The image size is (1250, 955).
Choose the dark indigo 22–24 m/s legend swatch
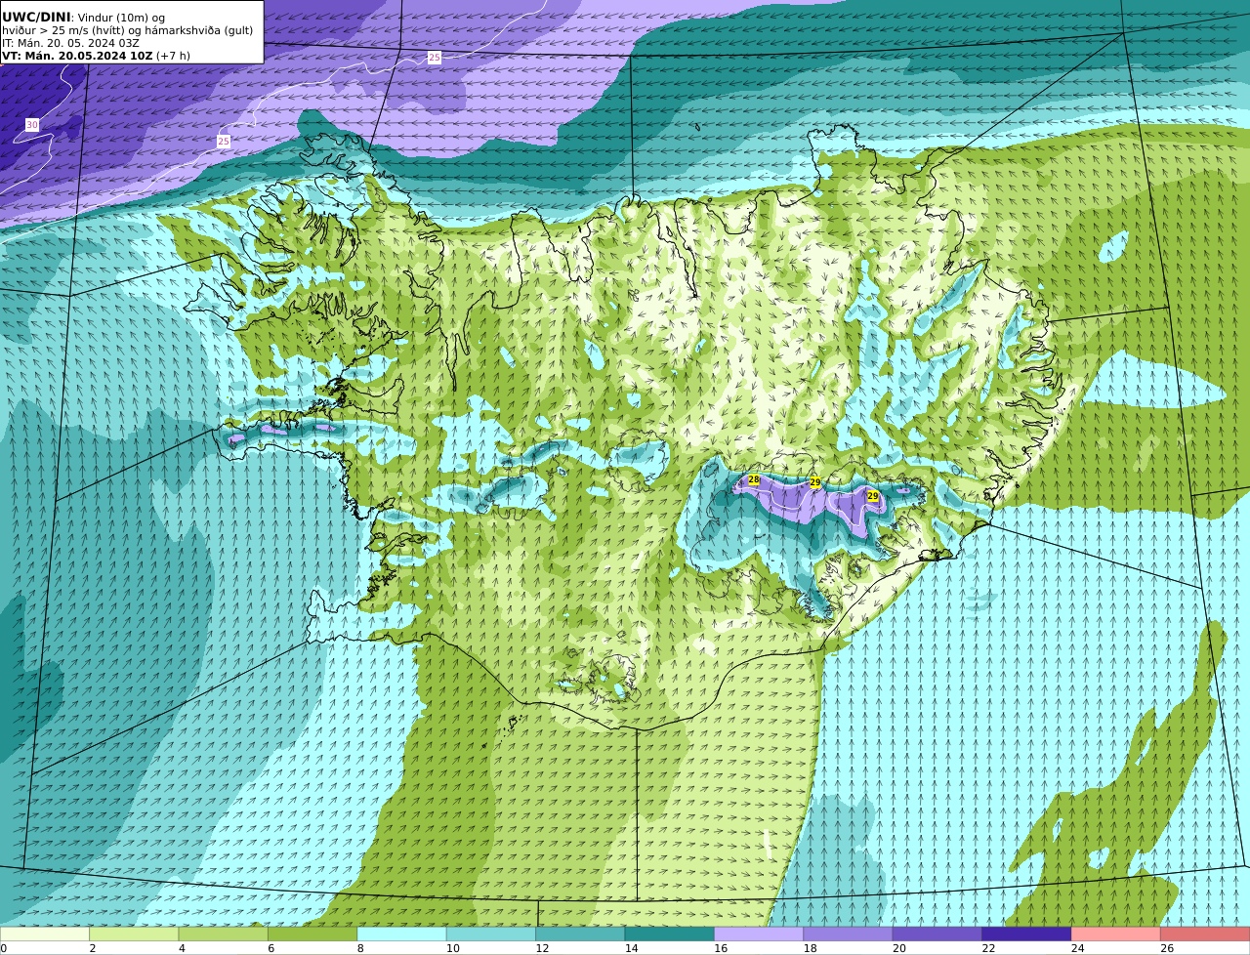pos(1027,934)
